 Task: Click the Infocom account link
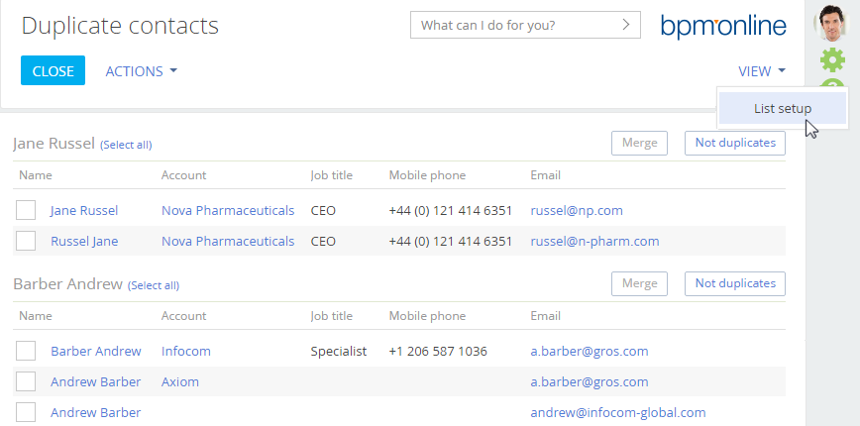coord(186,351)
